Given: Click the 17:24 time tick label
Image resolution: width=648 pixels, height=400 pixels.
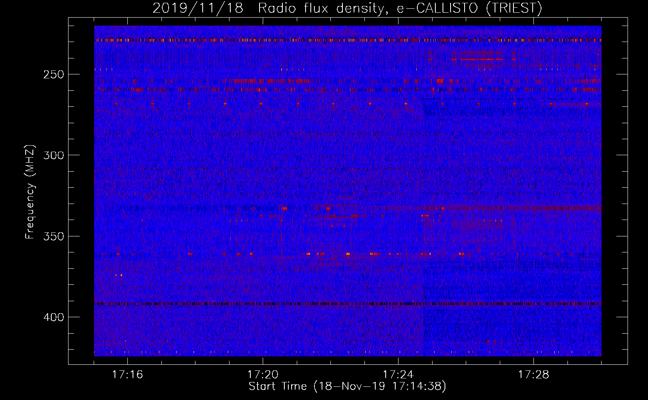Looking at the screenshot, I should pyautogui.click(x=398, y=374).
